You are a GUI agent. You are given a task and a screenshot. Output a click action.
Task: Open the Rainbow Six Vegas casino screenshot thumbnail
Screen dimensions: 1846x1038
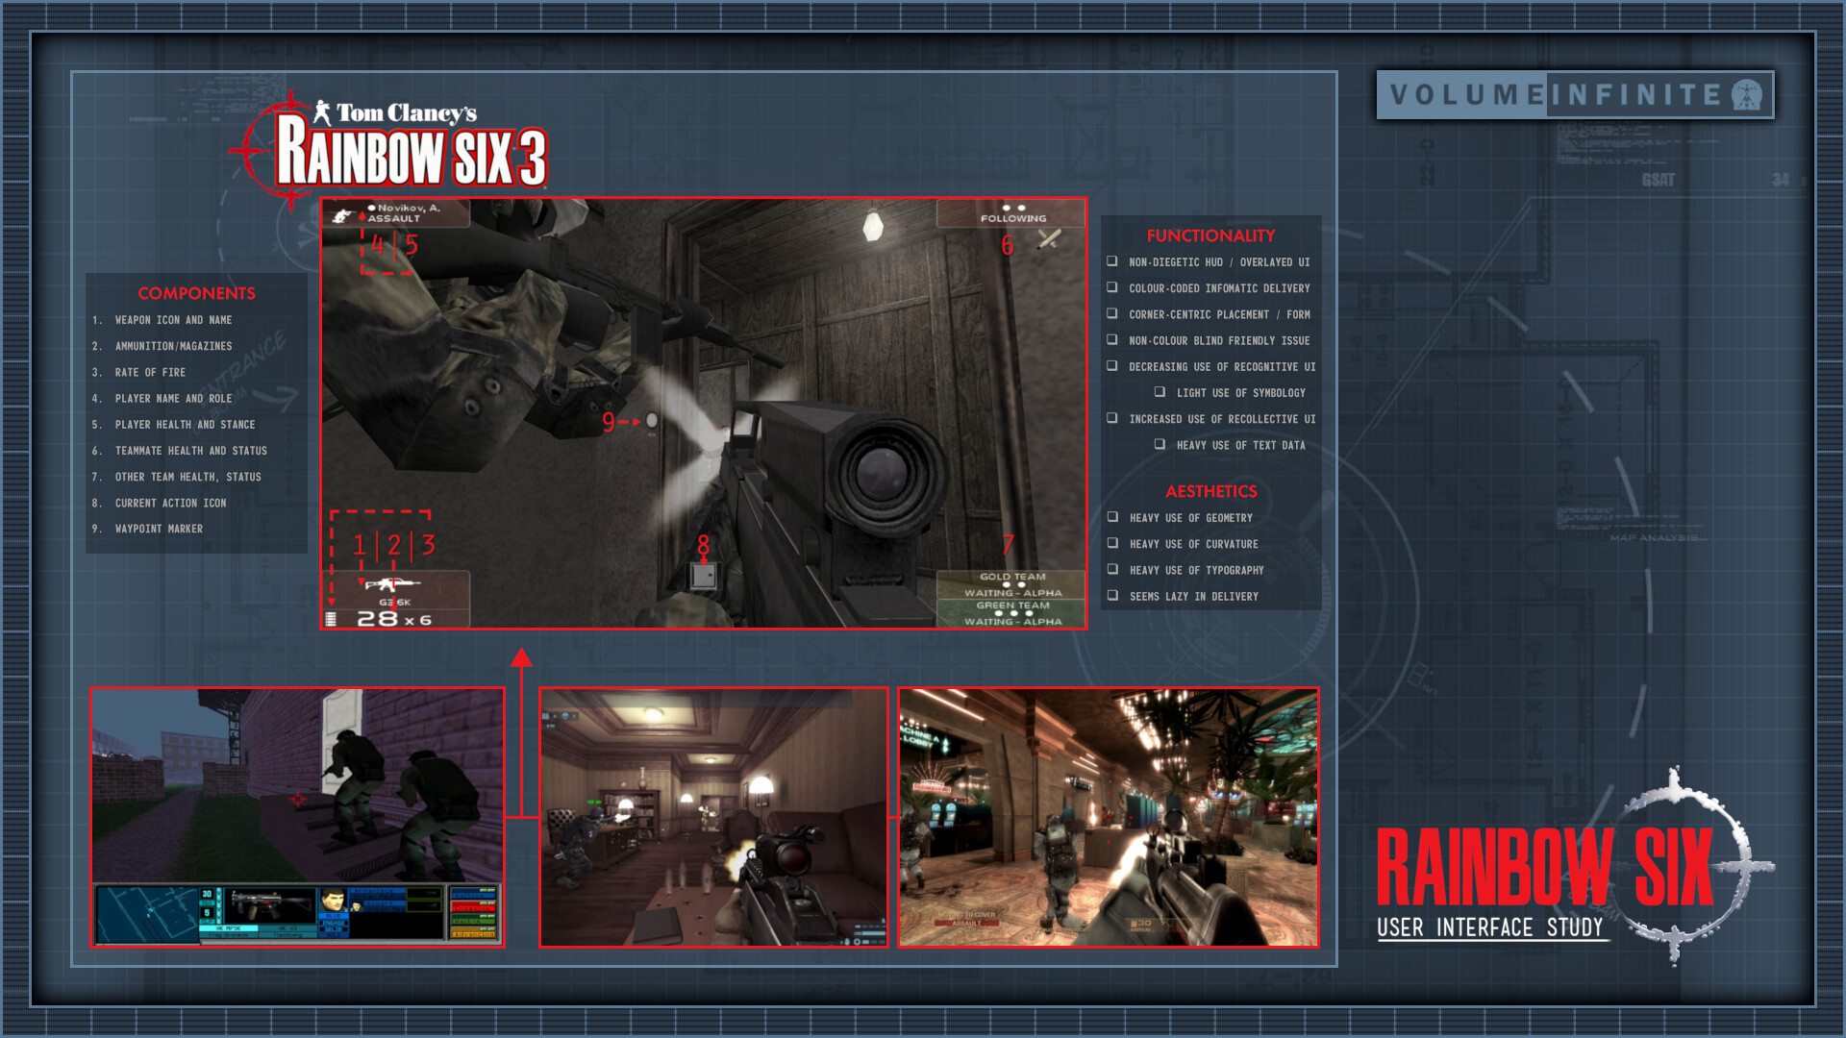click(x=1108, y=819)
